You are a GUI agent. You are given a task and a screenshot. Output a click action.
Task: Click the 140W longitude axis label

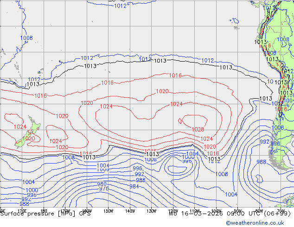[130, 211]
